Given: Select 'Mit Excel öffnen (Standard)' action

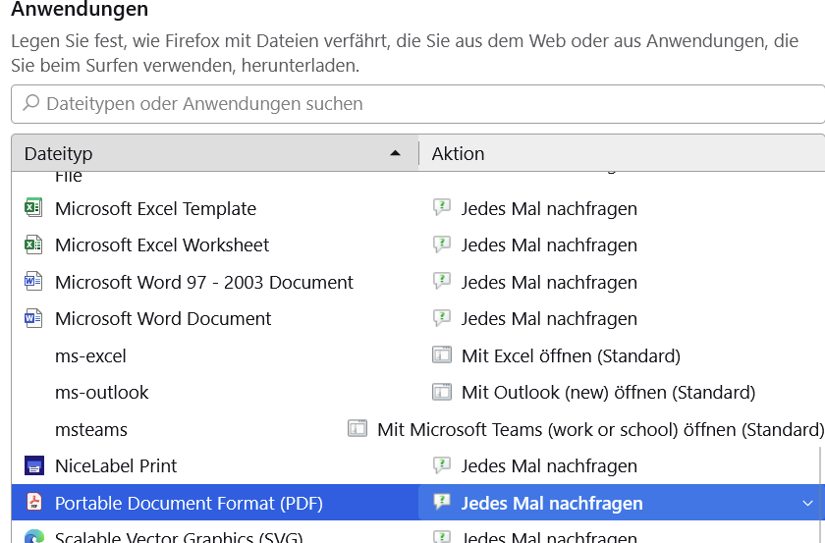Looking at the screenshot, I should 571,355.
